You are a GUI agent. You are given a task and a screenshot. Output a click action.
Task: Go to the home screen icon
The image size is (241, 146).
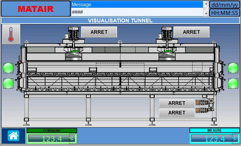click(13, 136)
